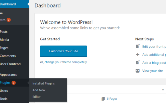Open the Pages menu in sidebar
166x103 pixels.
point(15,48)
